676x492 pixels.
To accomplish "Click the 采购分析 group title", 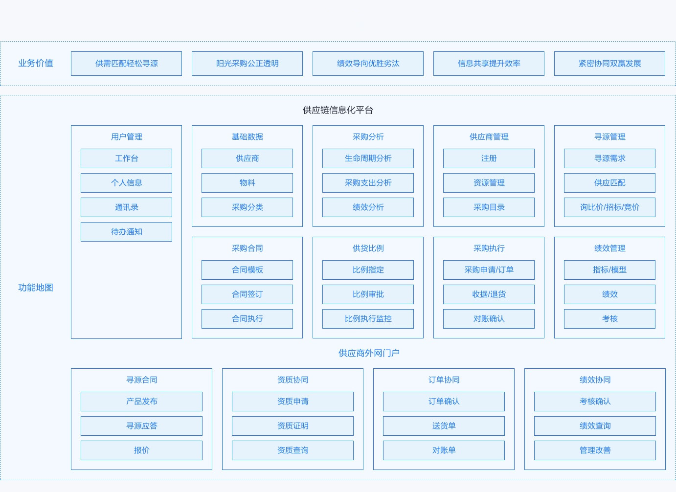I will tap(368, 137).
